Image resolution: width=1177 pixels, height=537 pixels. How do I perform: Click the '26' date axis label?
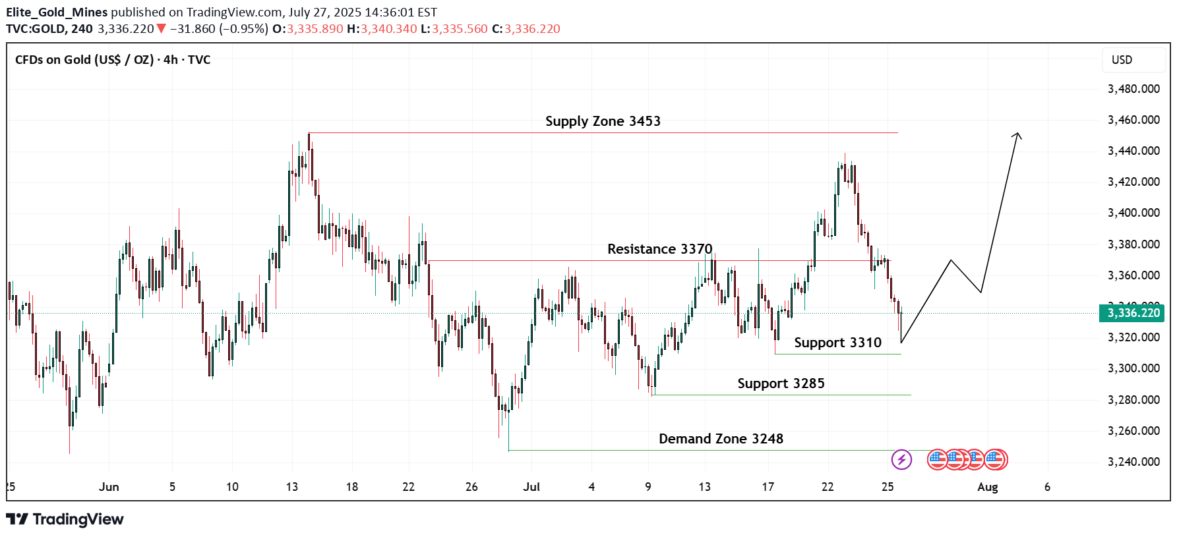pos(471,487)
